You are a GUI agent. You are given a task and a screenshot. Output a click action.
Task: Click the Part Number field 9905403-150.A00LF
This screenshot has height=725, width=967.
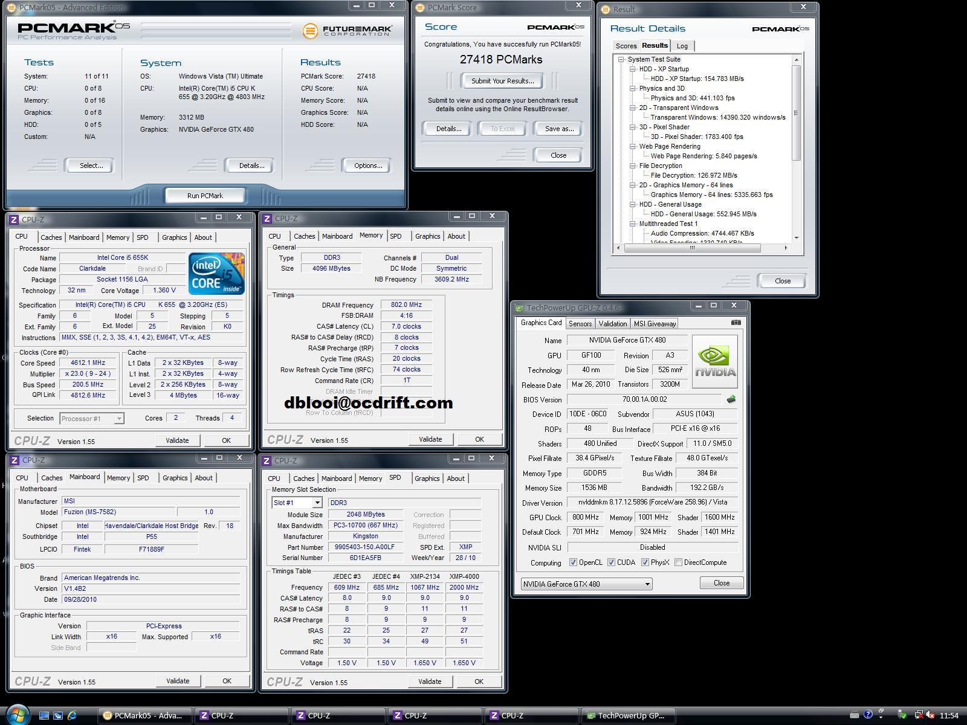[x=364, y=547]
